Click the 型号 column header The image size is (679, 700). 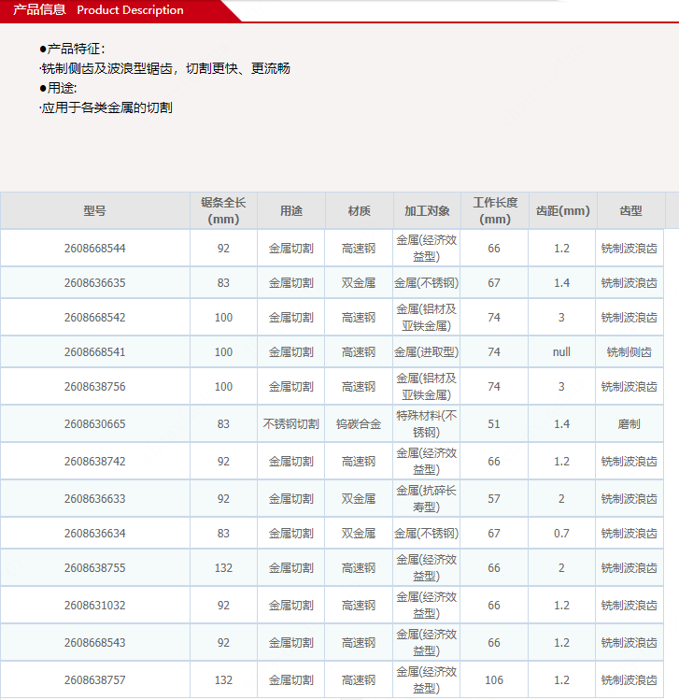click(x=94, y=211)
